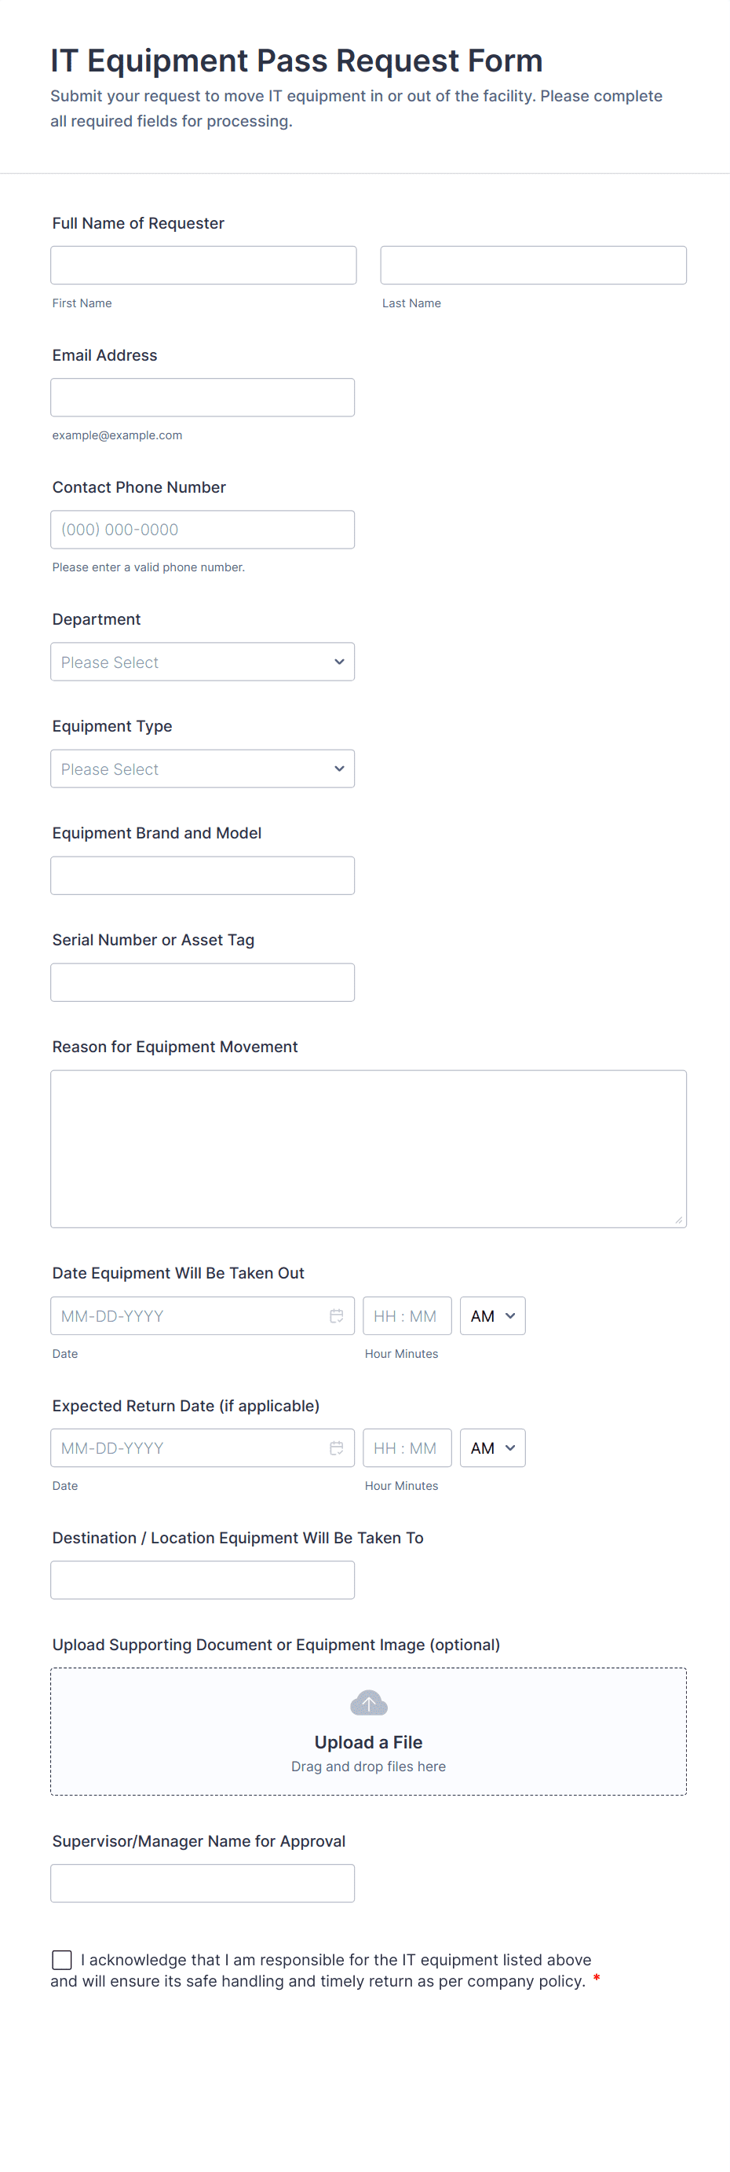The image size is (730, 2172).
Task: Click the cloud upload icon
Action: pos(368,1702)
